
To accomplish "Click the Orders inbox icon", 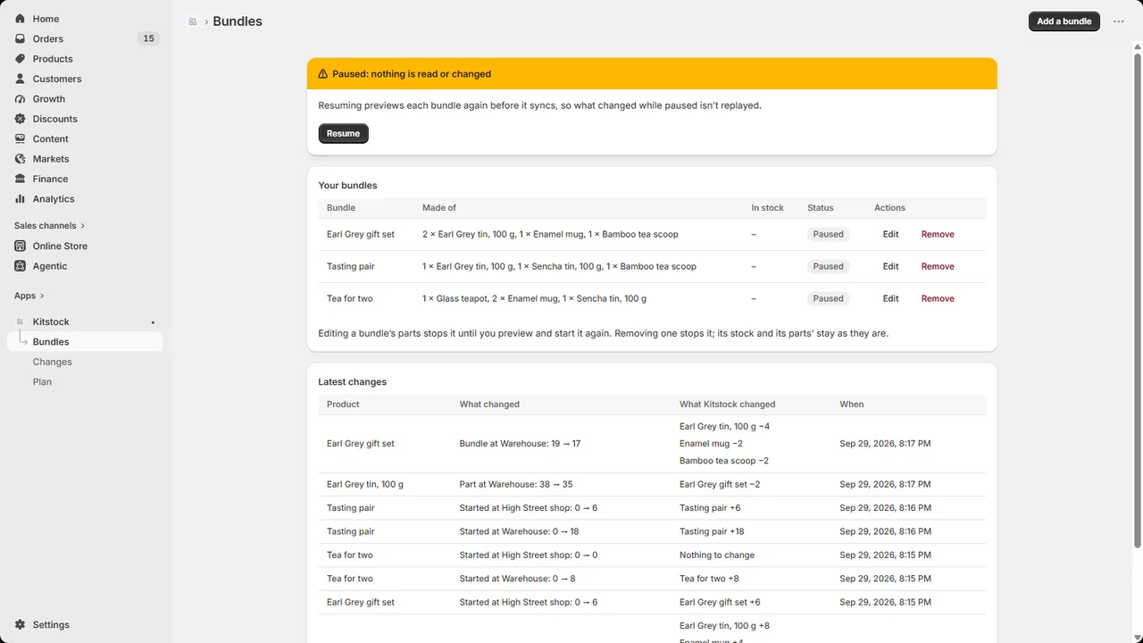I will click(x=20, y=38).
